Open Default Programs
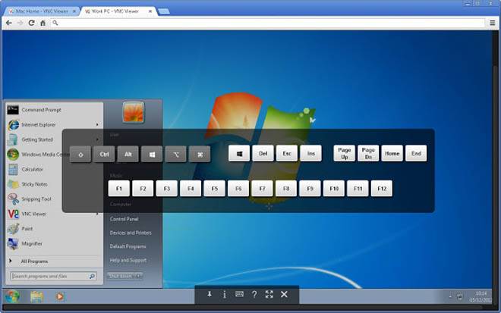This screenshot has width=501, height=313. click(128, 246)
